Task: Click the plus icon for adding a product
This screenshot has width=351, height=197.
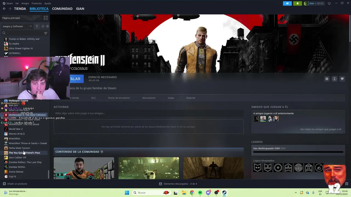Action: point(4,184)
